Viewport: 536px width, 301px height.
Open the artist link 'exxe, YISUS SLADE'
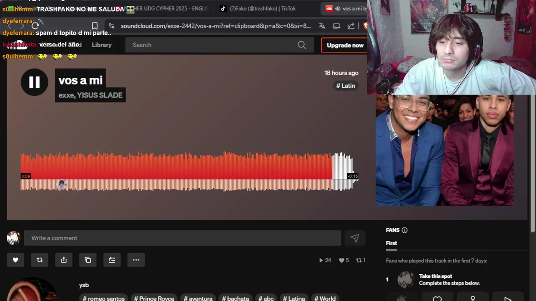point(90,95)
